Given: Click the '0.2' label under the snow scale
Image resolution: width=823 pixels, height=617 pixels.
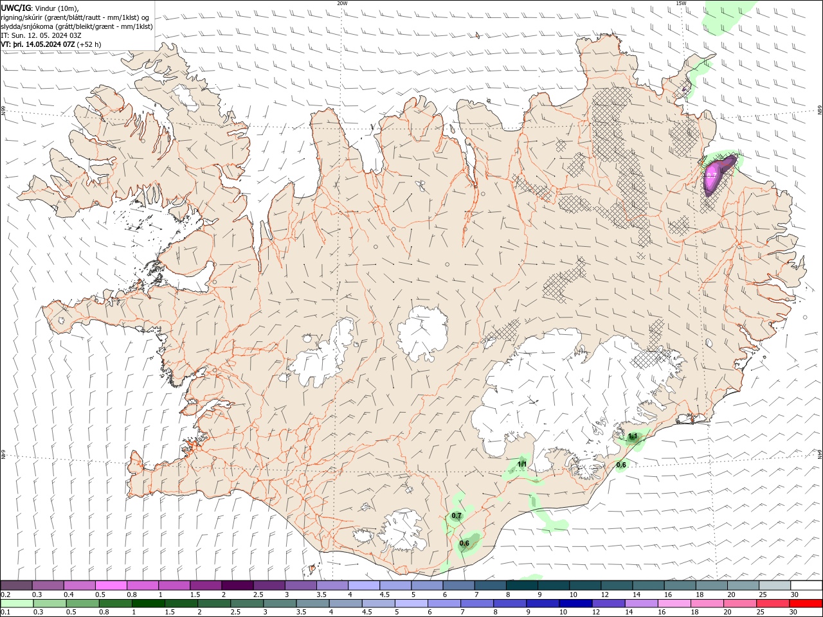Looking at the screenshot, I should pyautogui.click(x=5, y=595).
